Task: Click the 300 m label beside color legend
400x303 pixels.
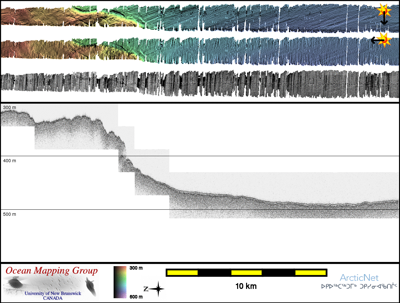Action: click(x=136, y=268)
